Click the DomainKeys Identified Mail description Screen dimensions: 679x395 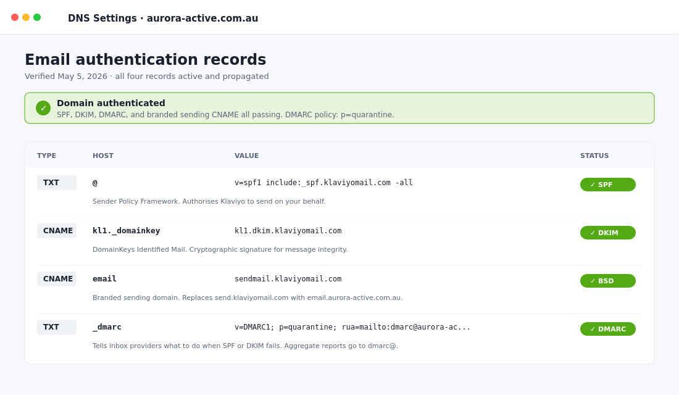220,249
